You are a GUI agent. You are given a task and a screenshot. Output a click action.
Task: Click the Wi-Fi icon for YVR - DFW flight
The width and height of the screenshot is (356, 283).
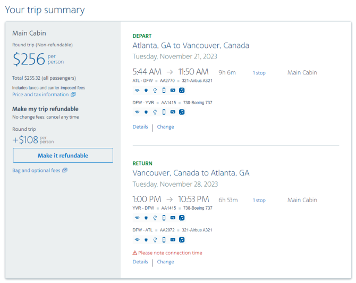137,218
